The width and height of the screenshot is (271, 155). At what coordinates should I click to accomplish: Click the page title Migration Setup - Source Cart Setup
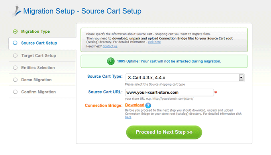tap(82, 11)
